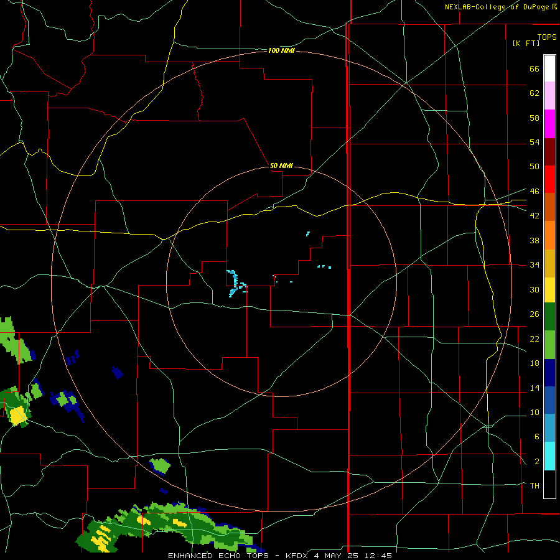Click the "NEXLAB-College of DuPage" credit text
Screen dimensions: 560x560
click(498, 7)
